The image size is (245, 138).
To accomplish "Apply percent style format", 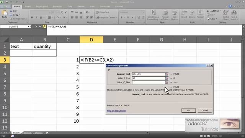I will click(128, 18).
